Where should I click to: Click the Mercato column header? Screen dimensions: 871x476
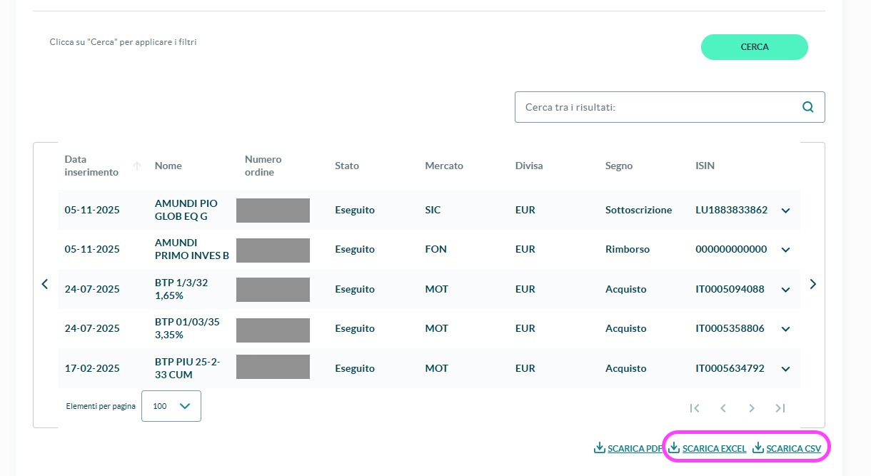click(444, 166)
